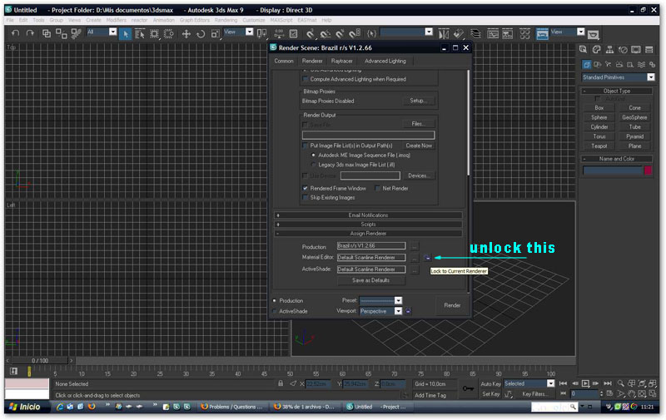Switch to the Raytracer tab
Image resolution: width=666 pixels, height=420 pixels.
point(342,61)
